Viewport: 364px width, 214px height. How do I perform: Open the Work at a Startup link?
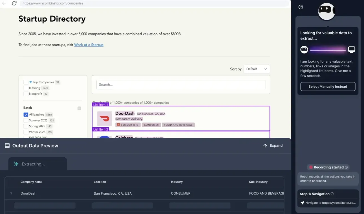[x=89, y=45]
